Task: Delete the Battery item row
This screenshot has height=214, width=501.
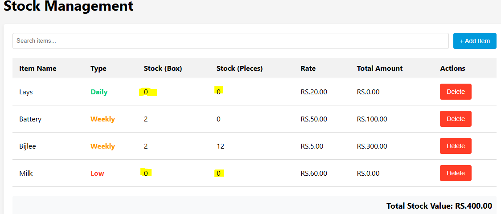Action: (x=455, y=119)
